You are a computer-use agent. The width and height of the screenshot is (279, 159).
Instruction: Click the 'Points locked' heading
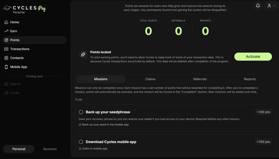(101, 52)
